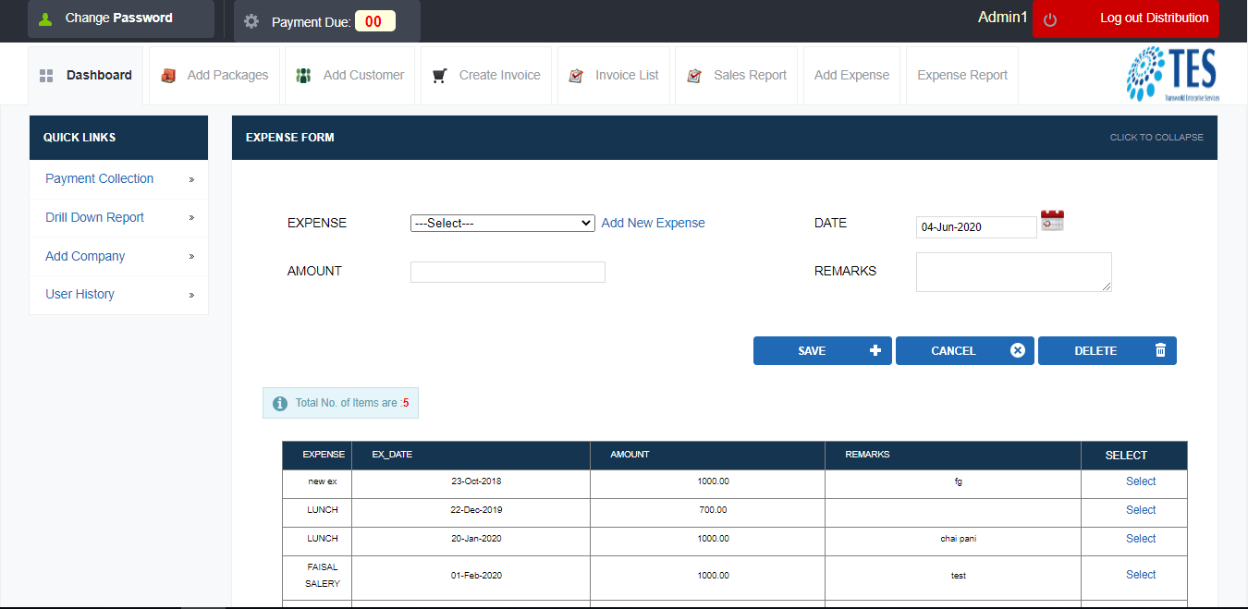Open the Invoice List tab

coord(614,76)
